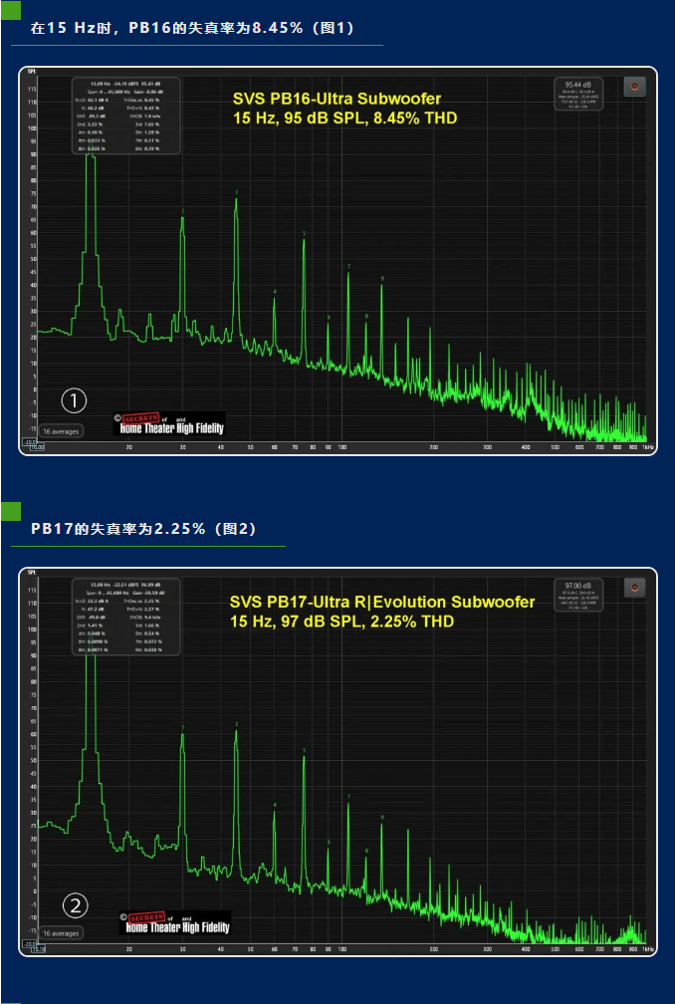Click the SPL axis label in first graph

32,73
